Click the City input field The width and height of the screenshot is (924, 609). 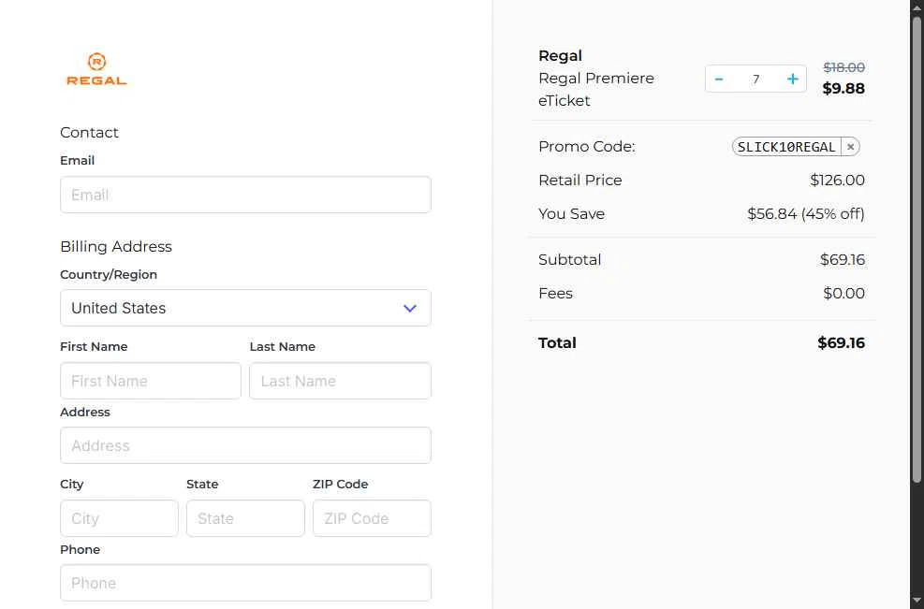[x=119, y=519]
